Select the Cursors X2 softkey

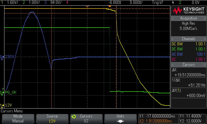[86, 119]
